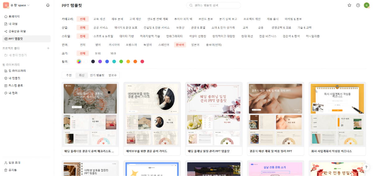373x176 pixels.
Task: Switch to the 팔로우 tab
Action: [x=113, y=75]
